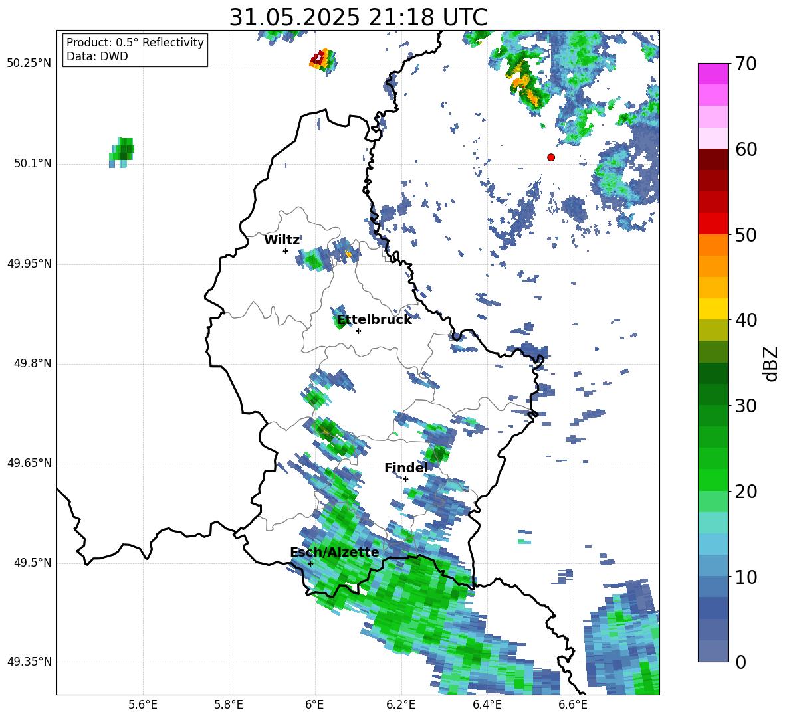The width and height of the screenshot is (787, 718).
Task: Click the colorbar 70 tick label
Action: pyautogui.click(x=746, y=64)
